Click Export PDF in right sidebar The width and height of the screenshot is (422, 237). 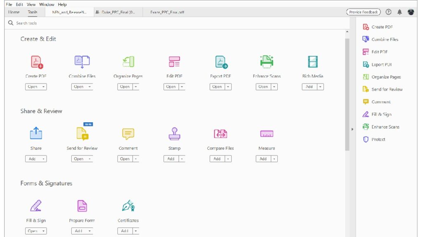coord(377,65)
